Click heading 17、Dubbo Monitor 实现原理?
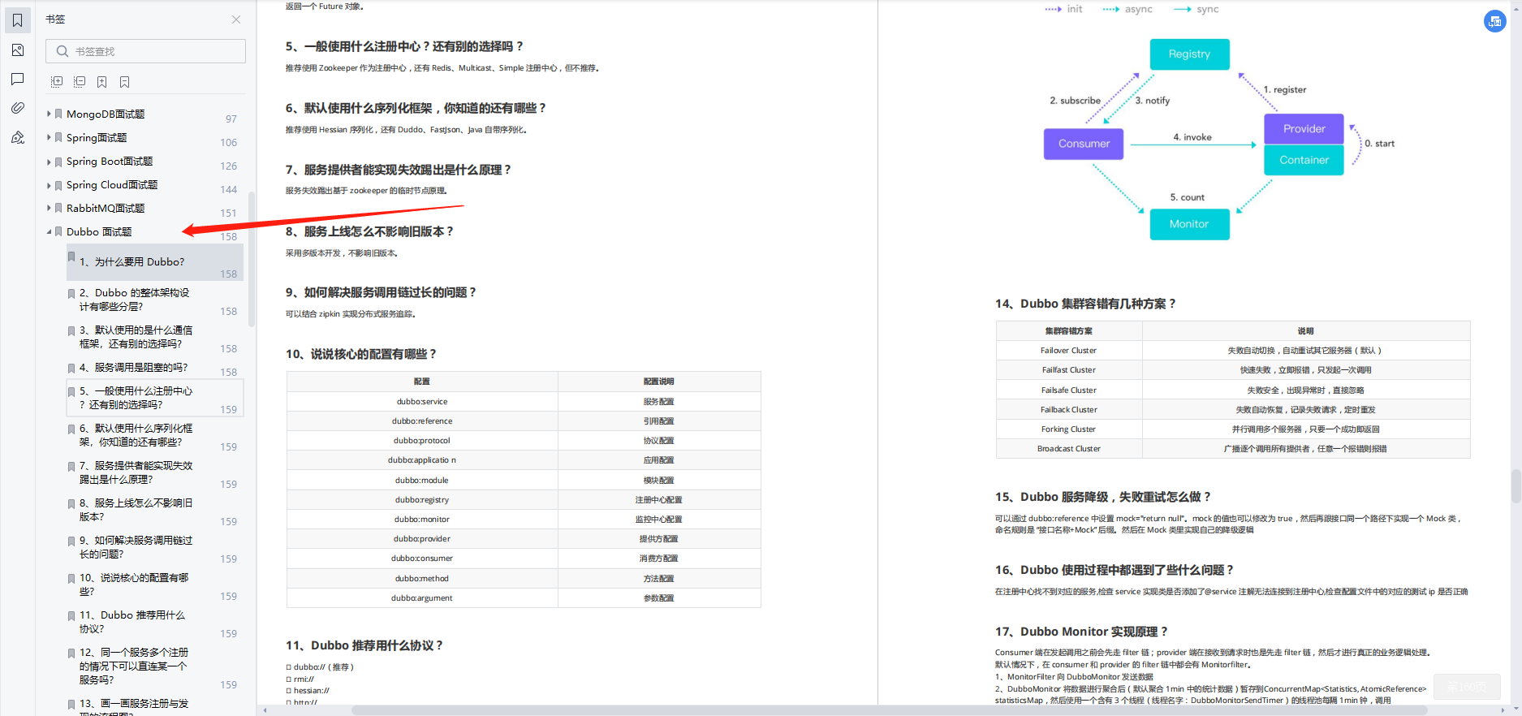The image size is (1522, 716). pos(1081,632)
